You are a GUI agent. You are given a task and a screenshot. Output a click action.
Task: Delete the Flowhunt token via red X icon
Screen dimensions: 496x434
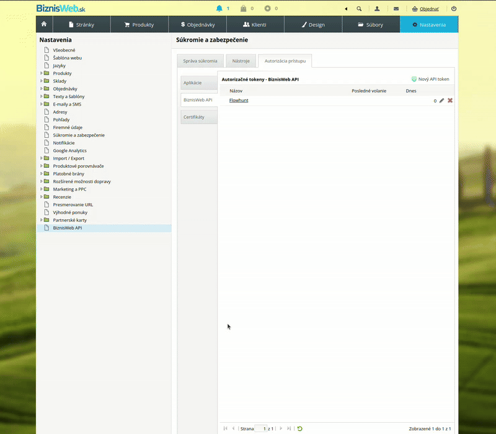point(450,101)
